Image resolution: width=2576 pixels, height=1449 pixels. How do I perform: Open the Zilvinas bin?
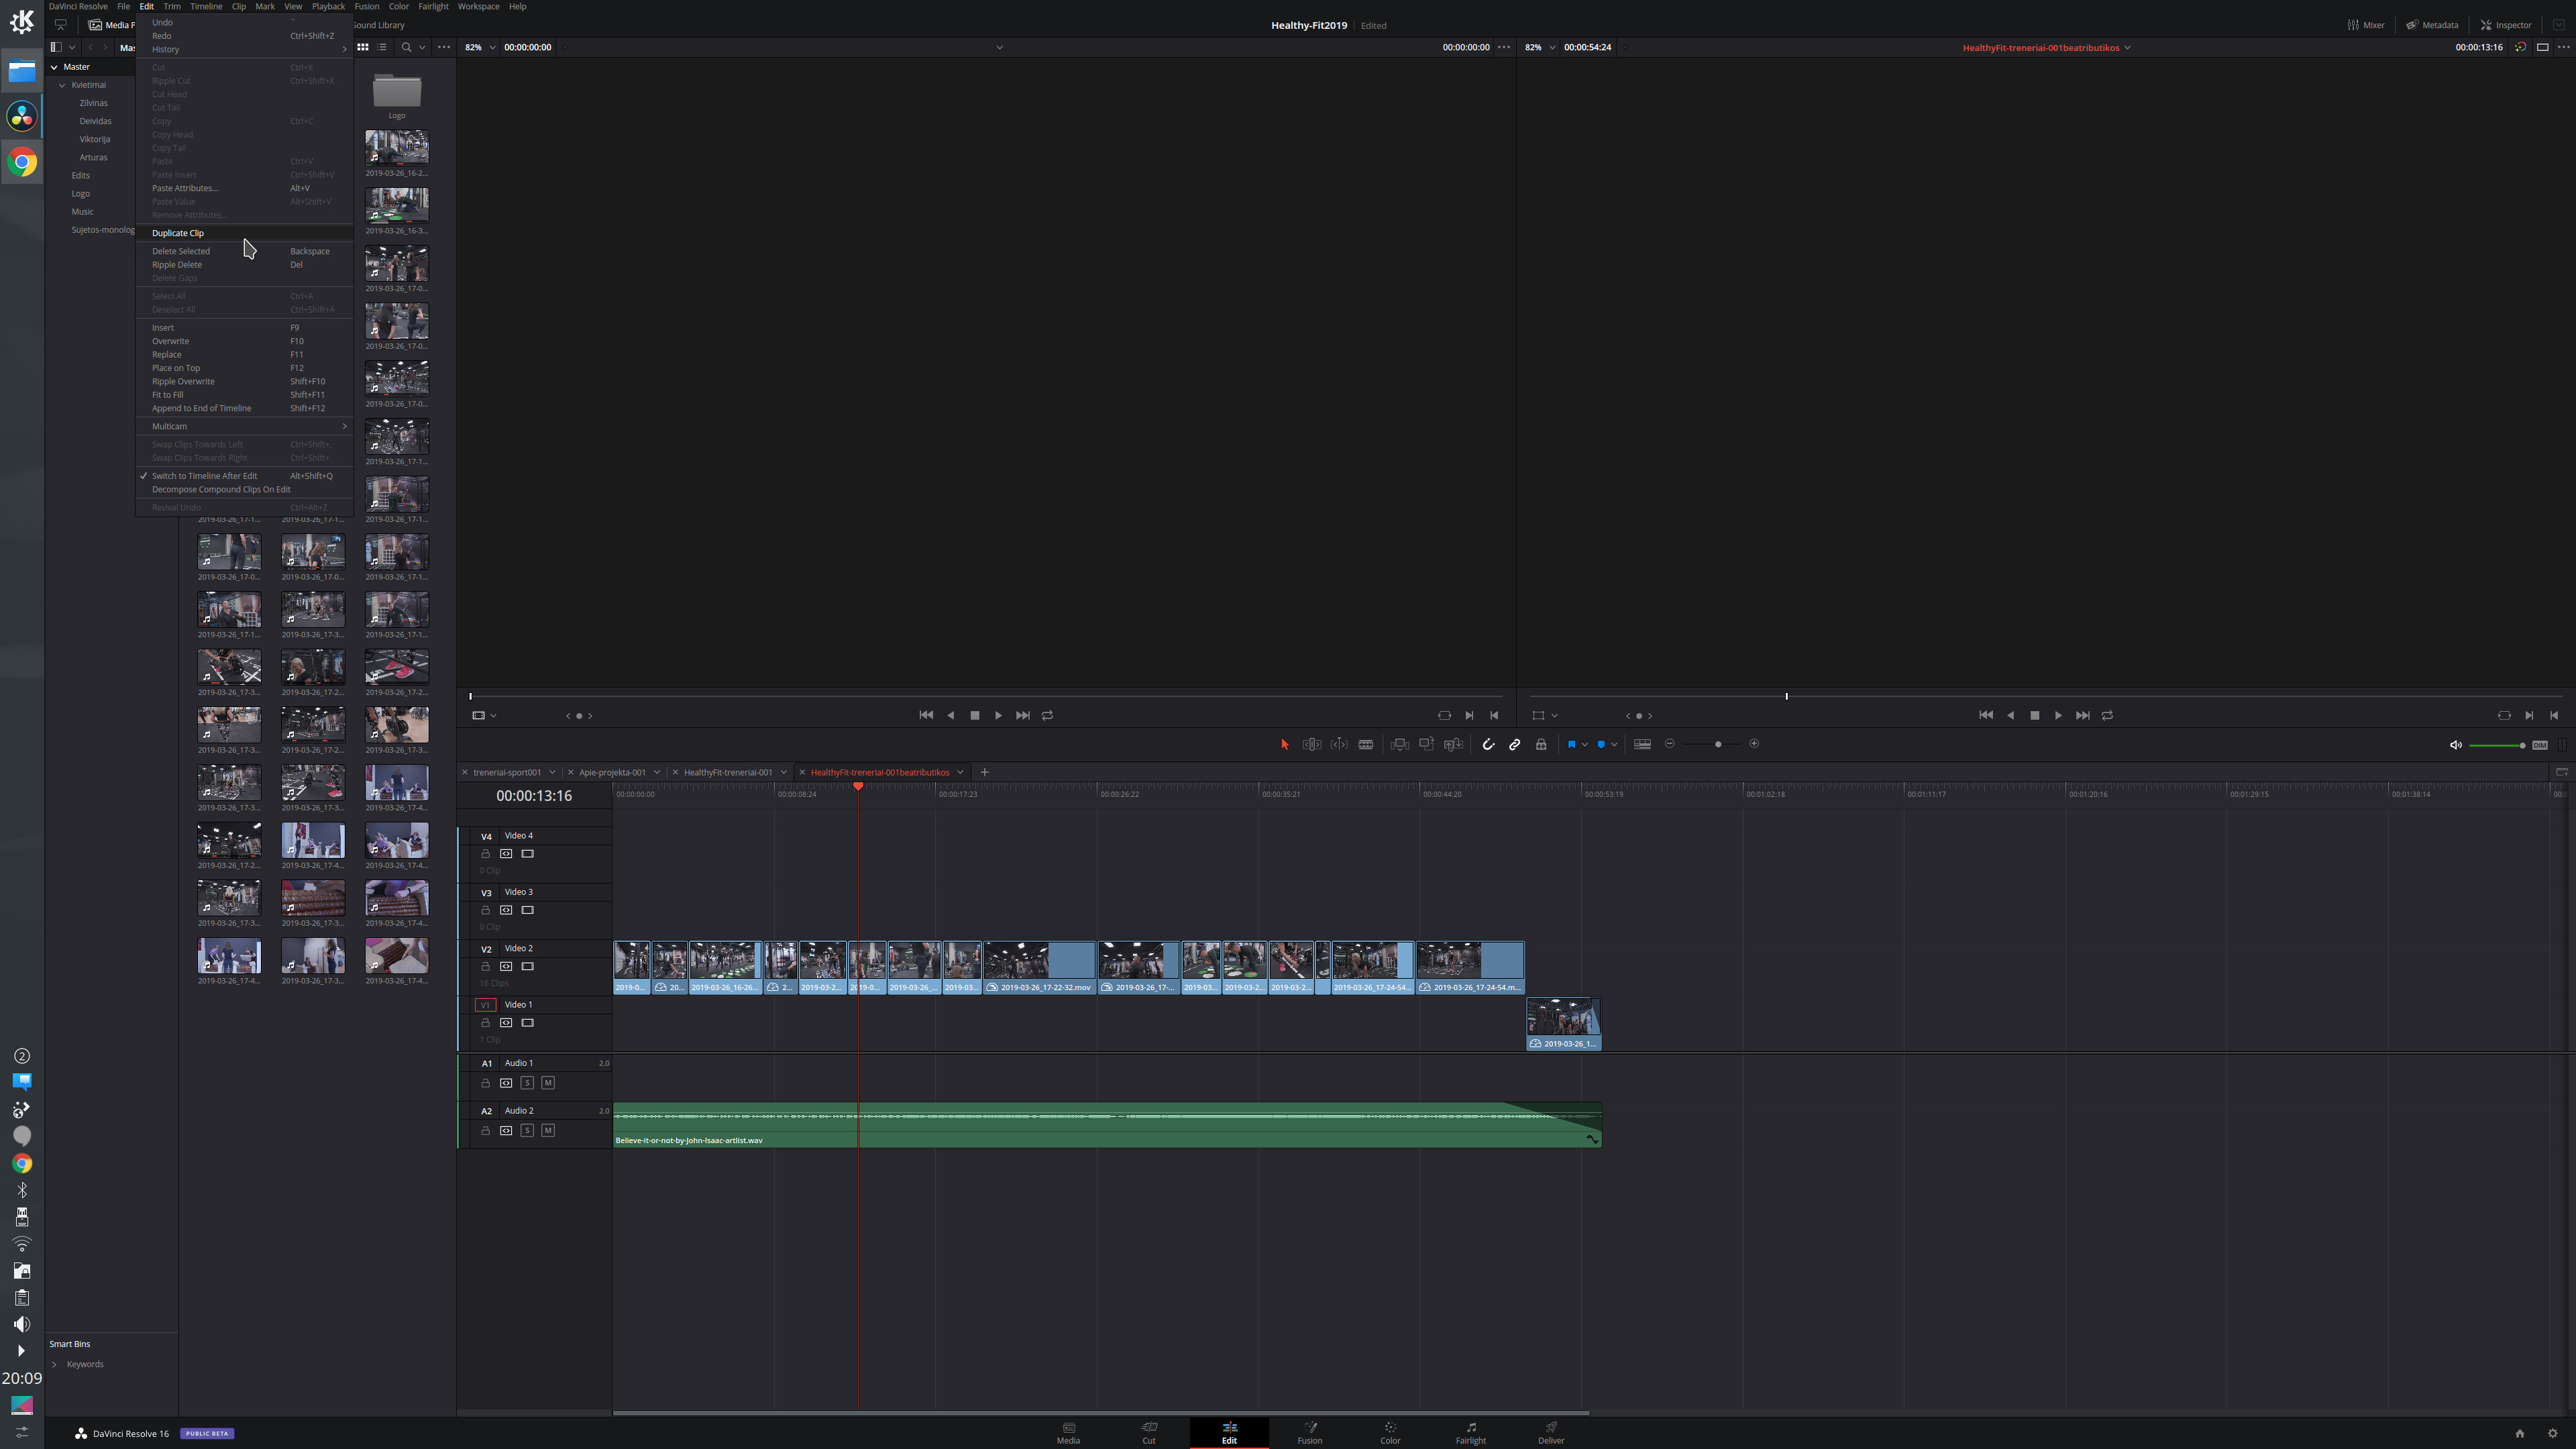click(x=94, y=103)
